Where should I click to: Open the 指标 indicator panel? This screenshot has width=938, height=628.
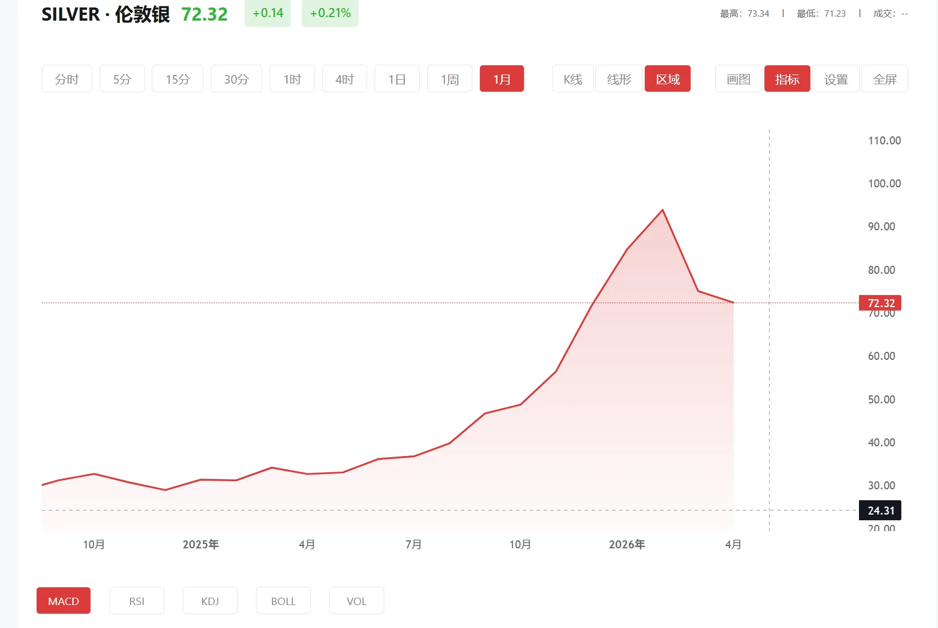pyautogui.click(x=787, y=78)
